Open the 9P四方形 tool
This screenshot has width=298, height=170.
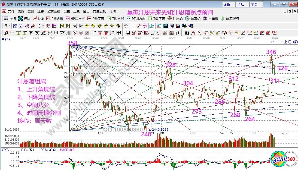pos(75,18)
